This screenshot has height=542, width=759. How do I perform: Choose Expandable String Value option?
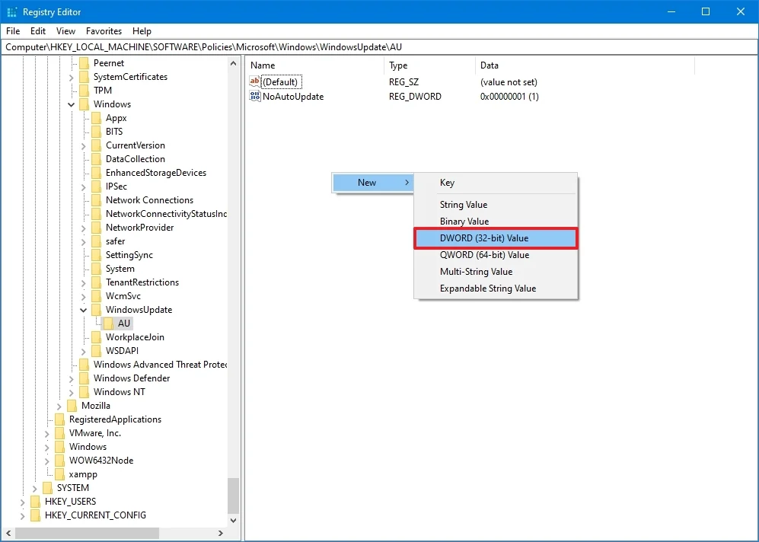coord(496,289)
